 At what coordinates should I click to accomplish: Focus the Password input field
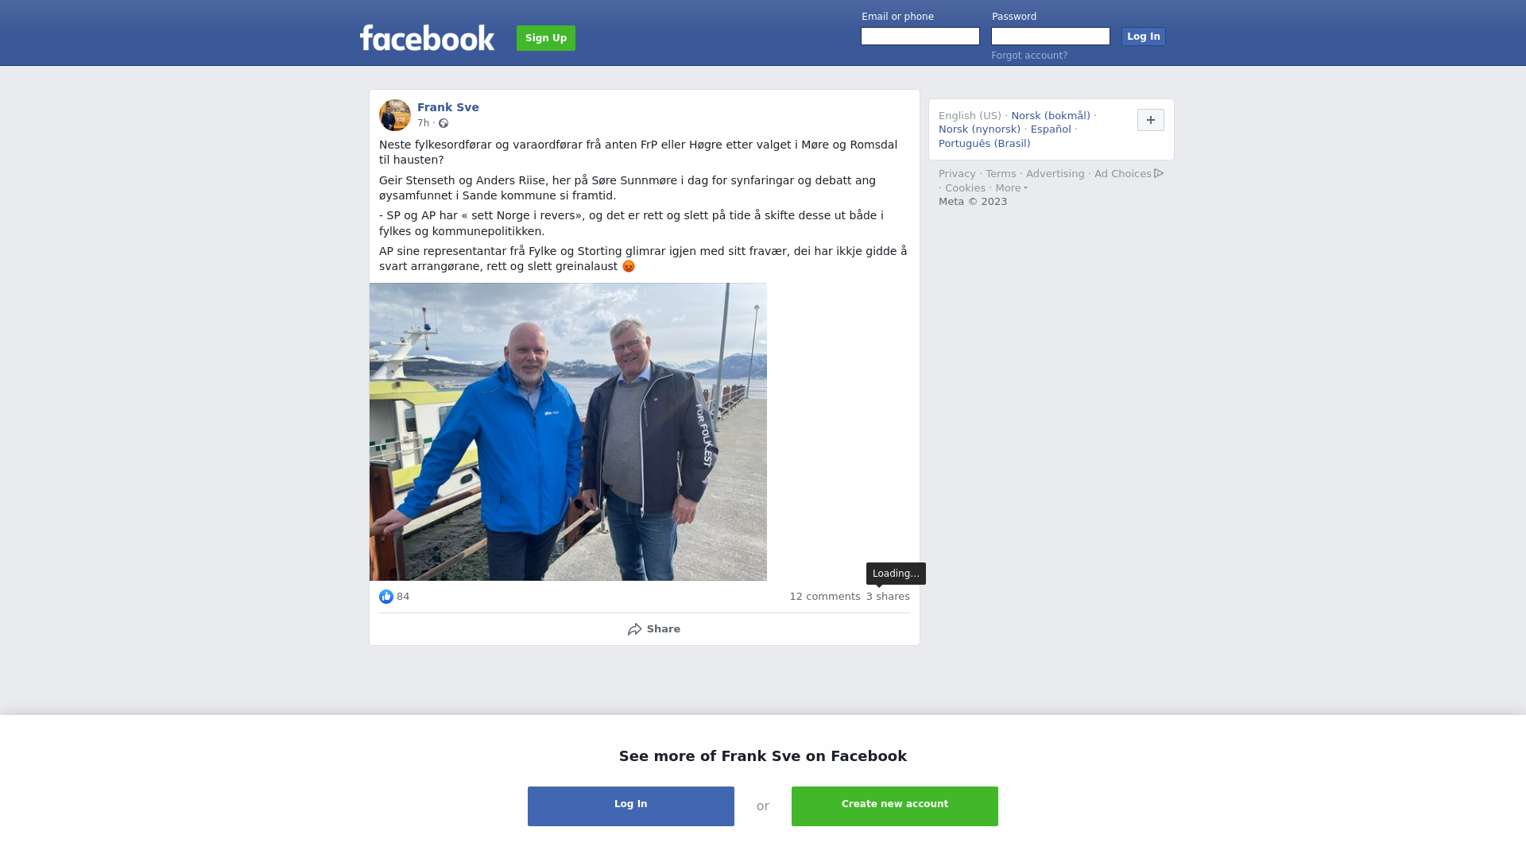tap(1051, 37)
